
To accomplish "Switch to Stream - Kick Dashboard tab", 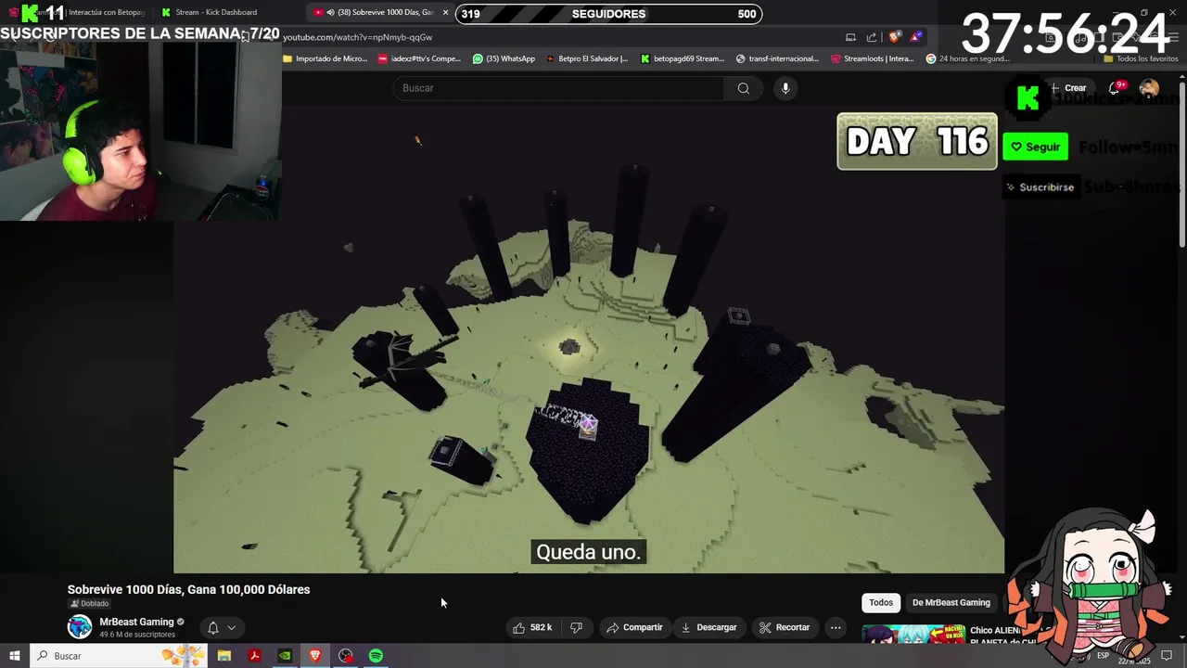I will pyautogui.click(x=211, y=12).
